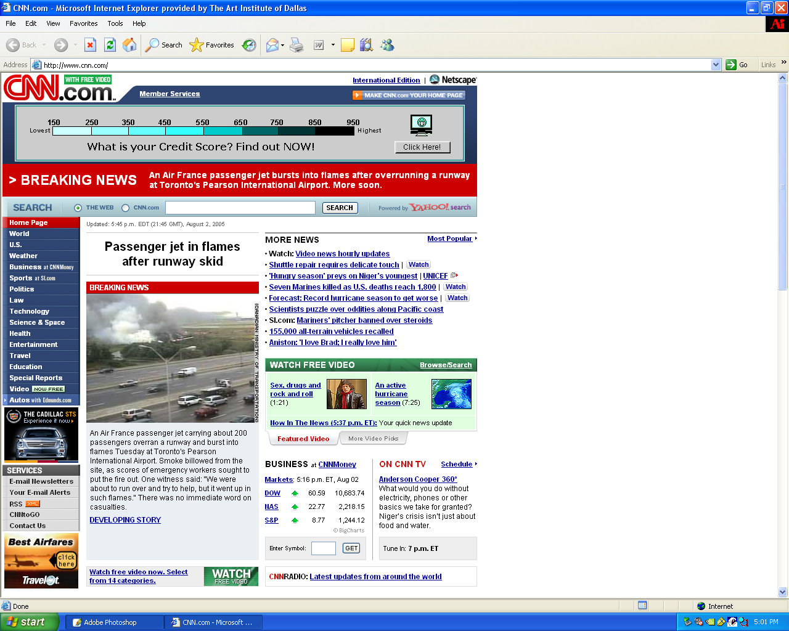The width and height of the screenshot is (789, 631).
Task: Select Weather in the left navigation
Action: pyautogui.click(x=23, y=256)
